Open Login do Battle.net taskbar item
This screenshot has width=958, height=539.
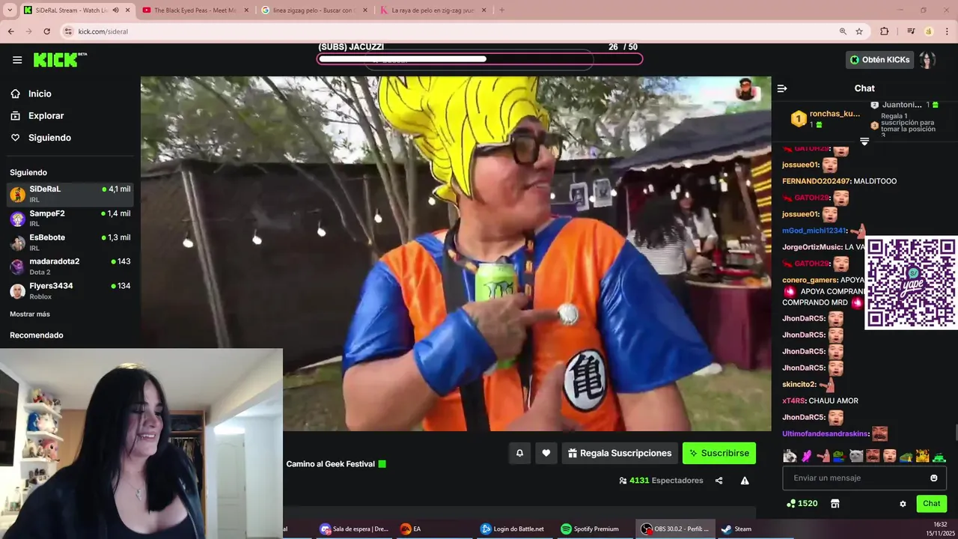[513, 529]
